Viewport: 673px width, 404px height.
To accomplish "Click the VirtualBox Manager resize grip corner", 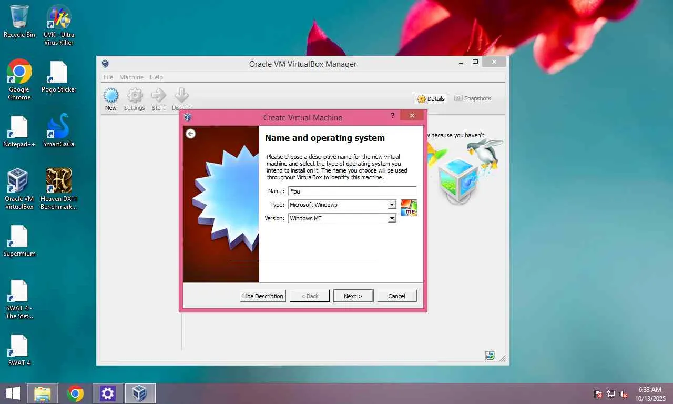I will coord(503,359).
